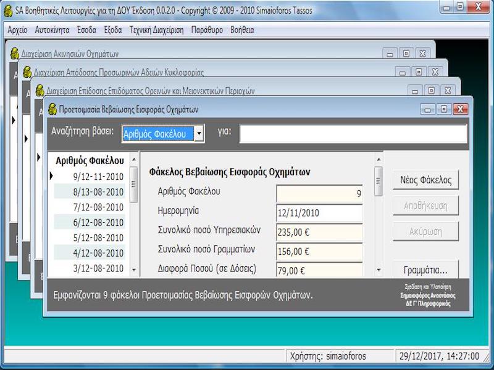Select folder row 5/12-08-2010

[90, 237]
